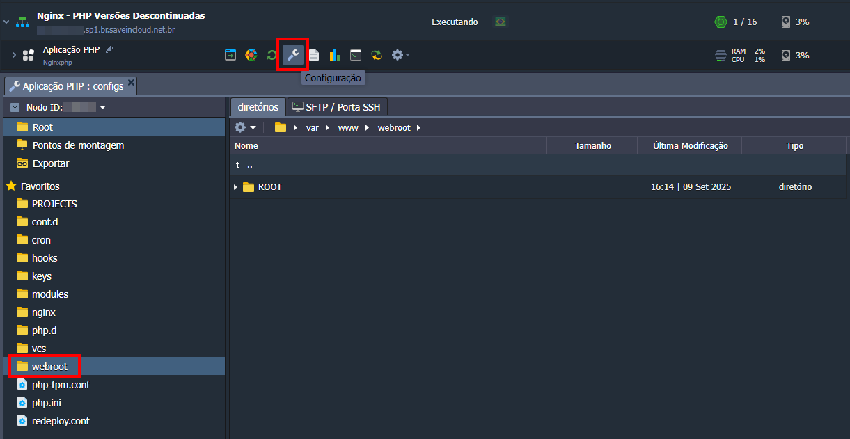Select the diretórios tab
Screen dimensions: 850x439
click(258, 107)
